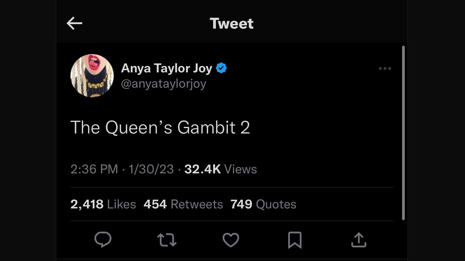Select the Tweet header title

pos(231,23)
